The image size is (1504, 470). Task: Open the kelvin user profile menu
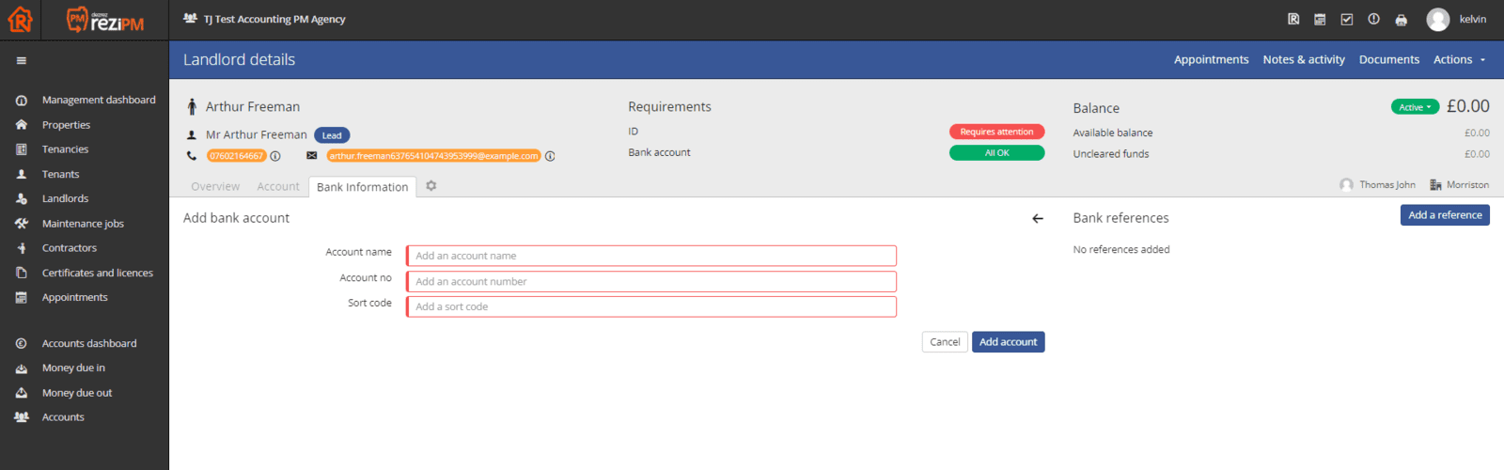tap(1457, 20)
